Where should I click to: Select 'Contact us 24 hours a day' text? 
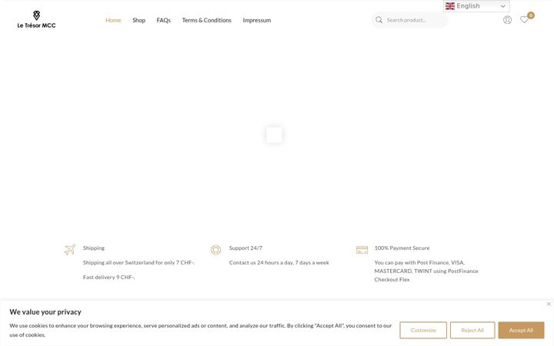[261, 263]
